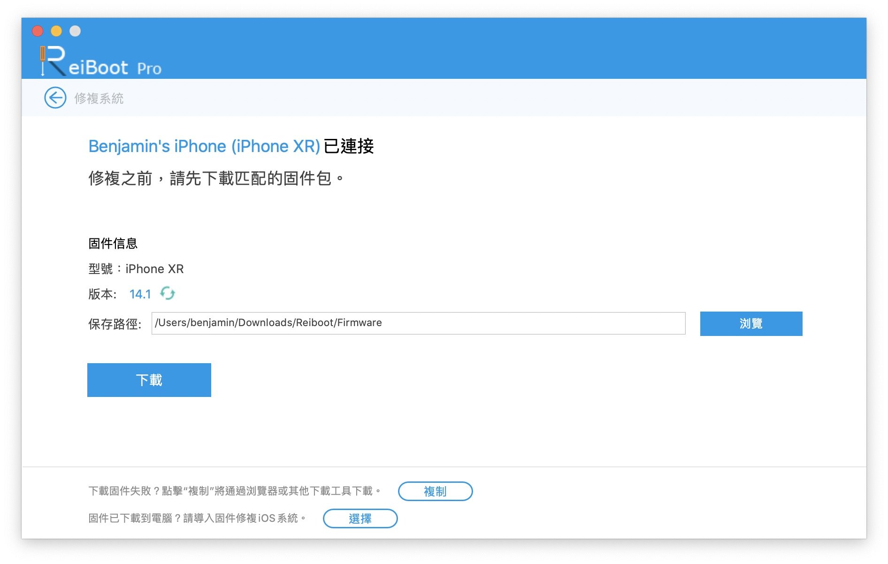Minimize the ReiBoot window
The width and height of the screenshot is (888, 564).
[56, 31]
